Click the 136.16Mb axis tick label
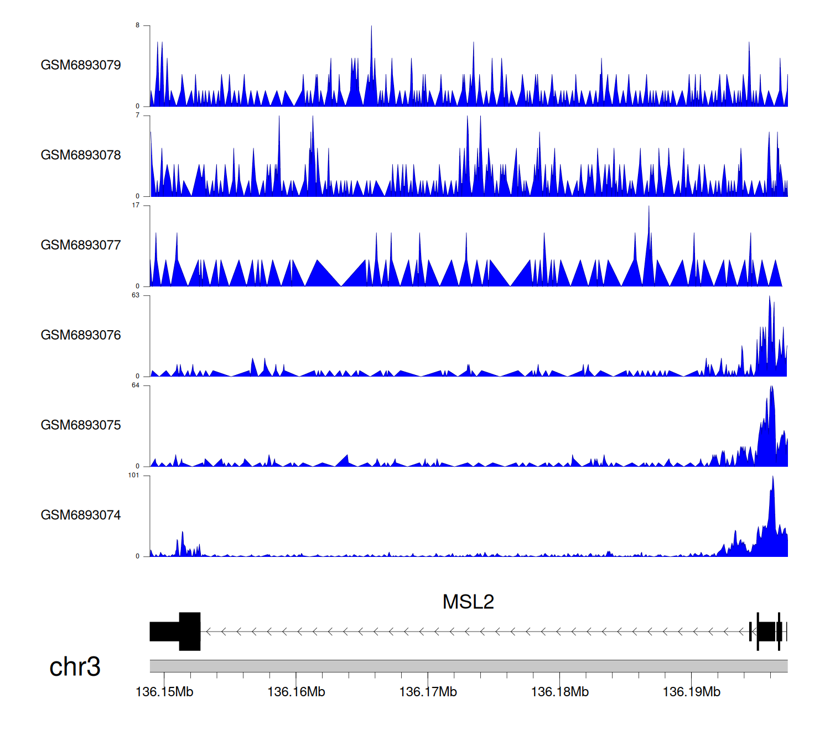 click(296, 692)
